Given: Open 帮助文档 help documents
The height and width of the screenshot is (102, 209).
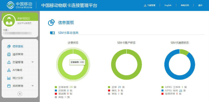Looking at the screenshot, I should click(185, 5).
